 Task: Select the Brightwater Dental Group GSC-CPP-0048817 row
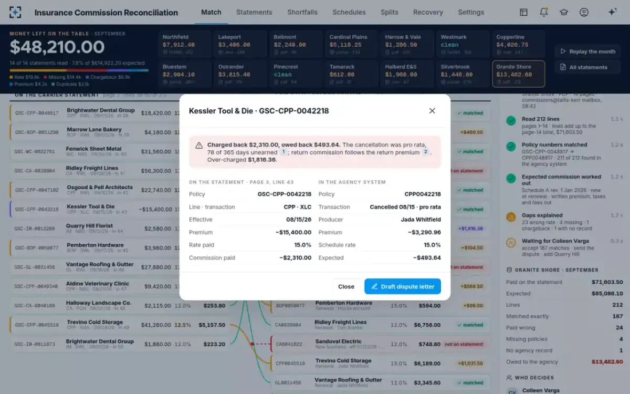(119, 113)
